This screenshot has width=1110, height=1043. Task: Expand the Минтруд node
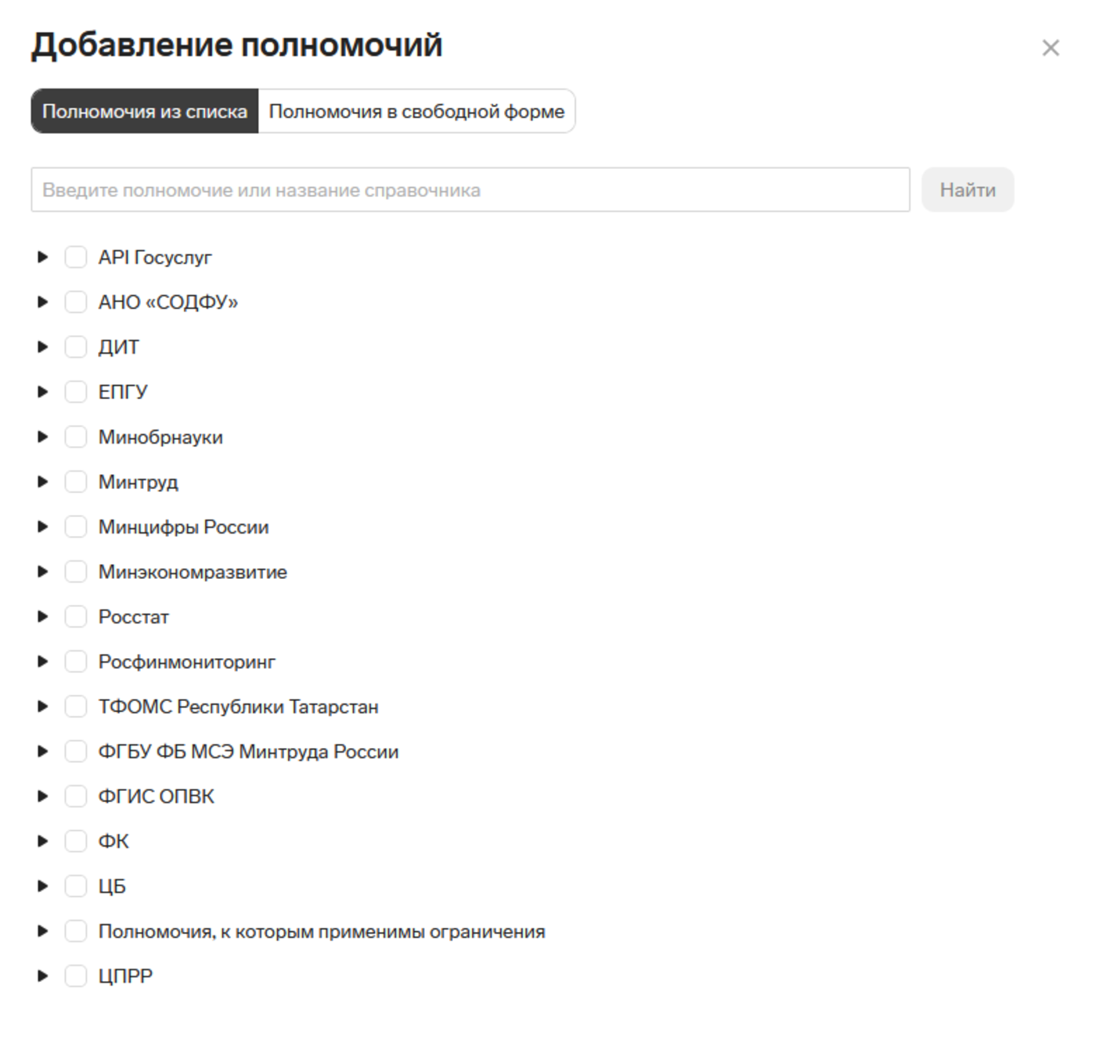click(43, 481)
